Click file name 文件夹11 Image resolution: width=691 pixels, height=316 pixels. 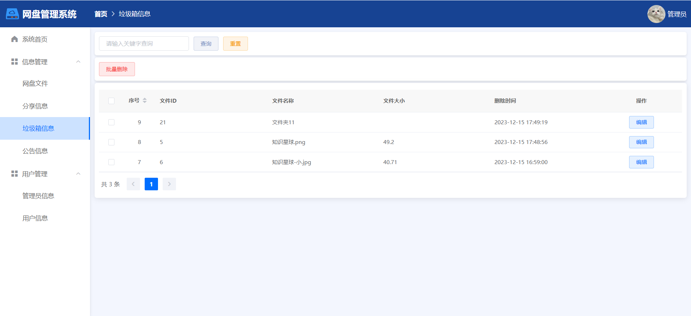(283, 122)
